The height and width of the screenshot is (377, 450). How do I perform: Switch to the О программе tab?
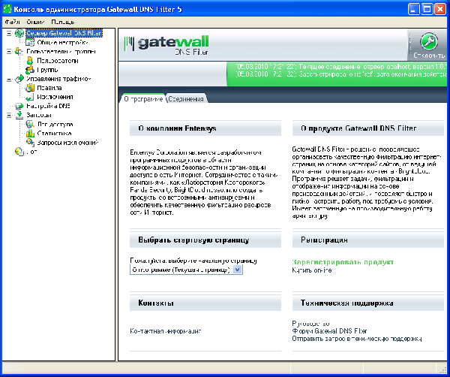click(143, 99)
